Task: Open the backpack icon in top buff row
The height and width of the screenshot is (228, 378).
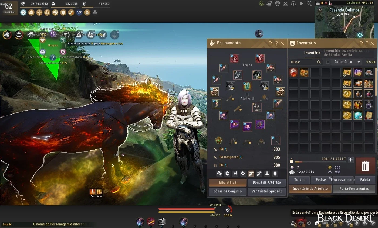Action: coord(31,12)
